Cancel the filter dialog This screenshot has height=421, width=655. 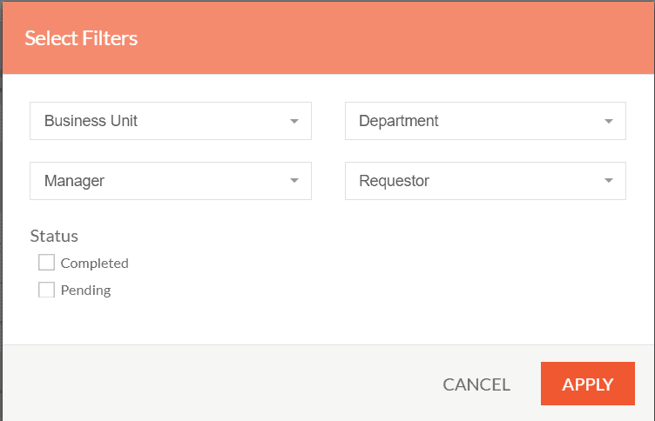[x=476, y=384]
